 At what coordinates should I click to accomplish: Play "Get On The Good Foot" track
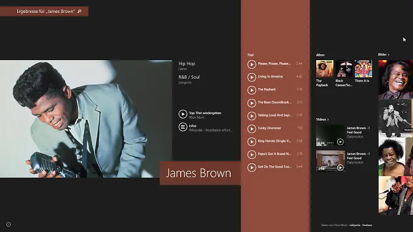click(252, 167)
